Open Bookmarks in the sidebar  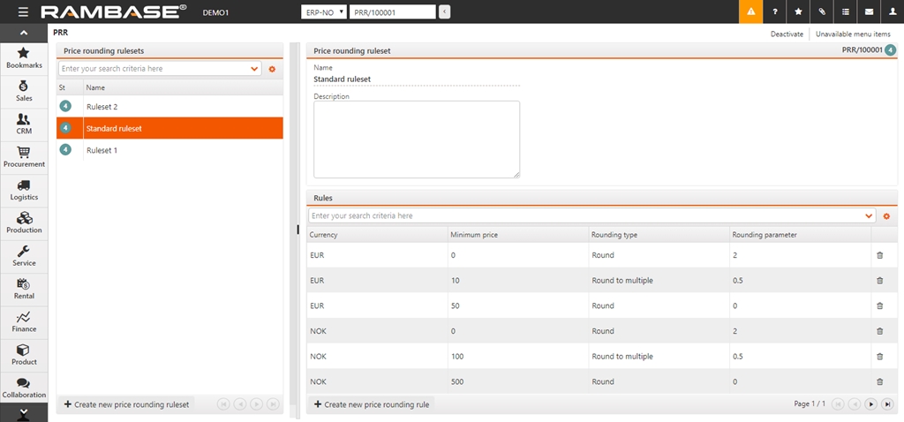click(x=24, y=57)
